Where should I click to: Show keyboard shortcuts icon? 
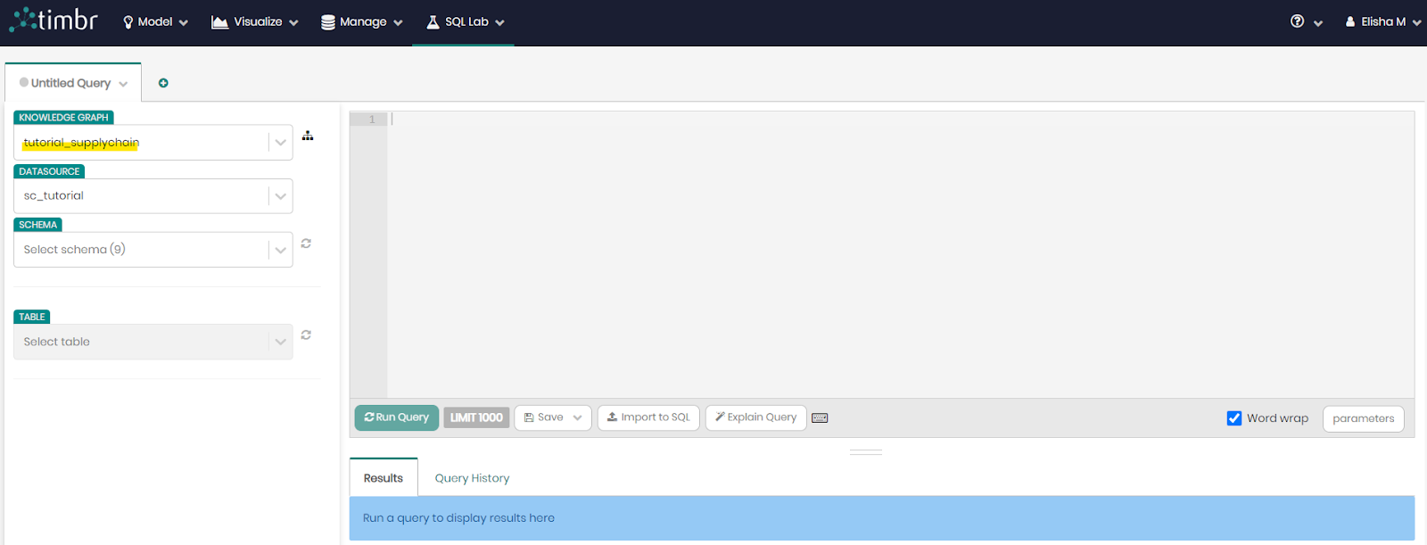(820, 418)
